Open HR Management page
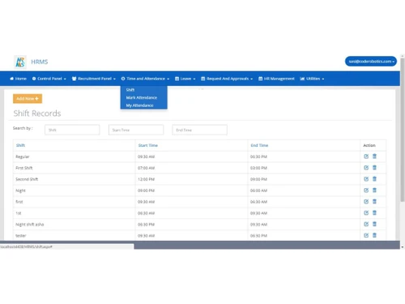This screenshot has width=405, height=304. pyautogui.click(x=276, y=79)
